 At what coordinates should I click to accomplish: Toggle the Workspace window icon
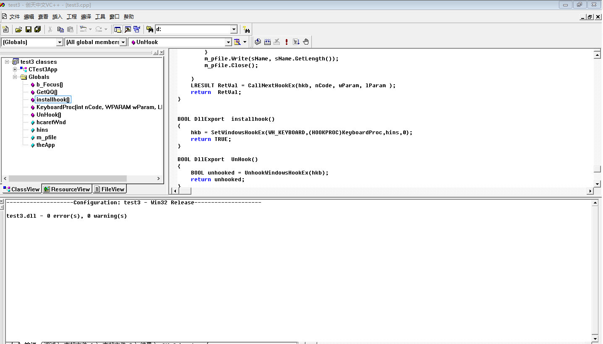point(118,29)
